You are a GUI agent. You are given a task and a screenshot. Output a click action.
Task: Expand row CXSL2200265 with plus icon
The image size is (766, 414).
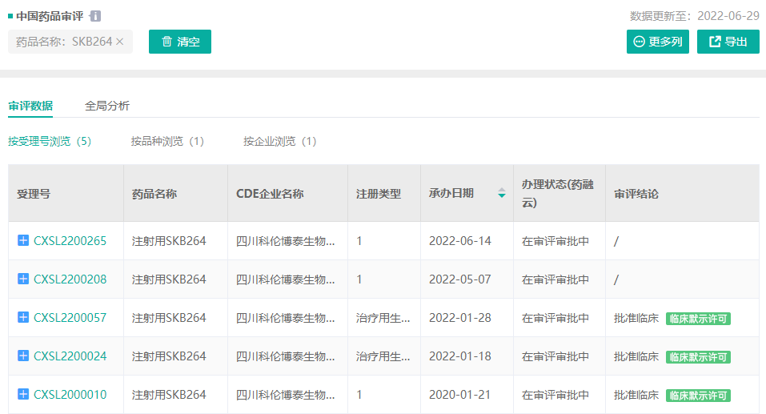coord(23,240)
